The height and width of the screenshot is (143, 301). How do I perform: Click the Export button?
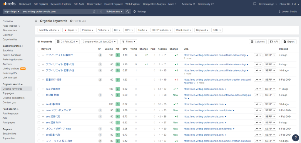pyautogui.click(x=289, y=42)
